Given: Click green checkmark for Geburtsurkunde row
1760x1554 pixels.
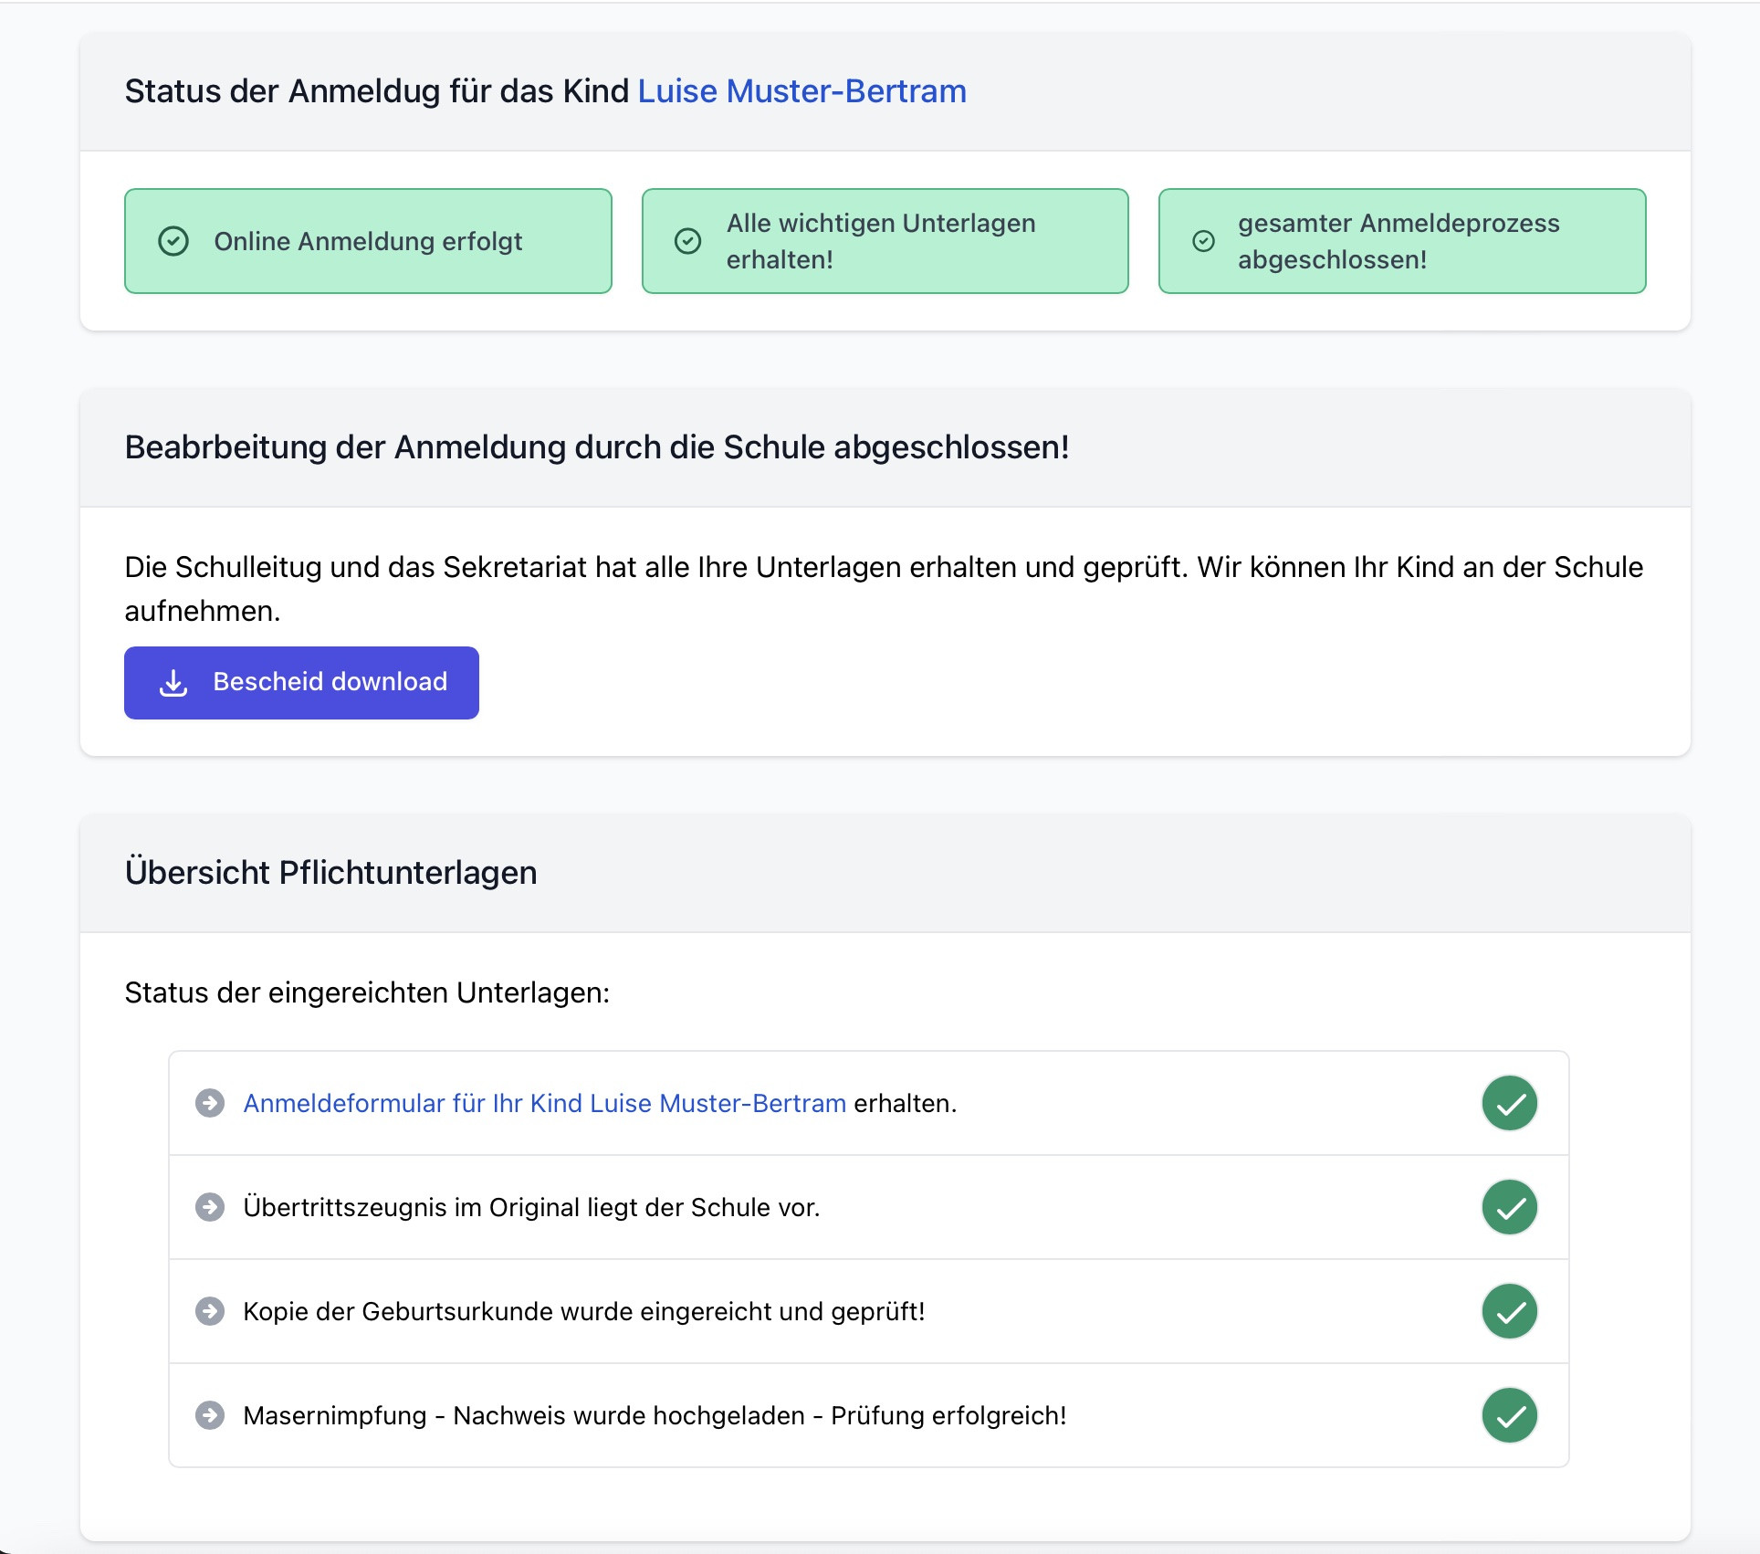Looking at the screenshot, I should [1509, 1311].
